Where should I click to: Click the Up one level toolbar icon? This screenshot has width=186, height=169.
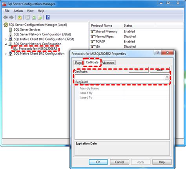(20, 17)
